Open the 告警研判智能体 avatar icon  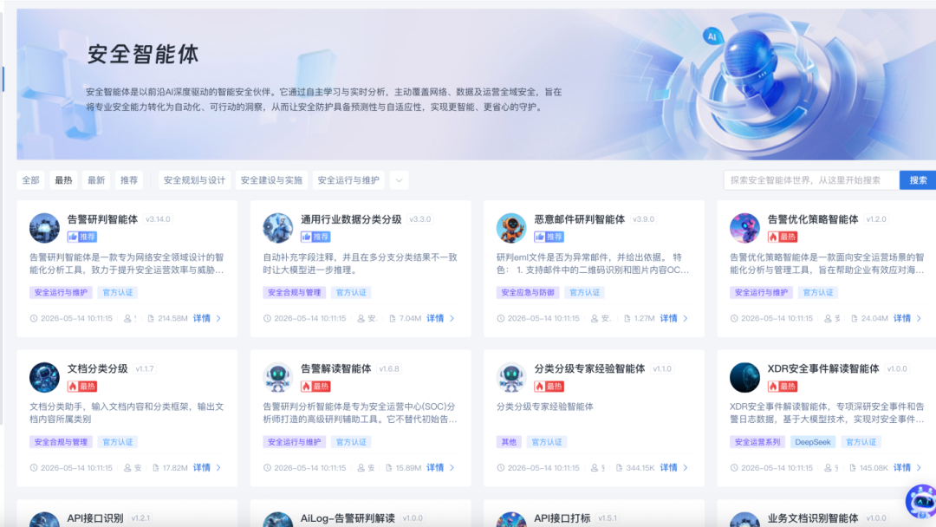coord(45,227)
